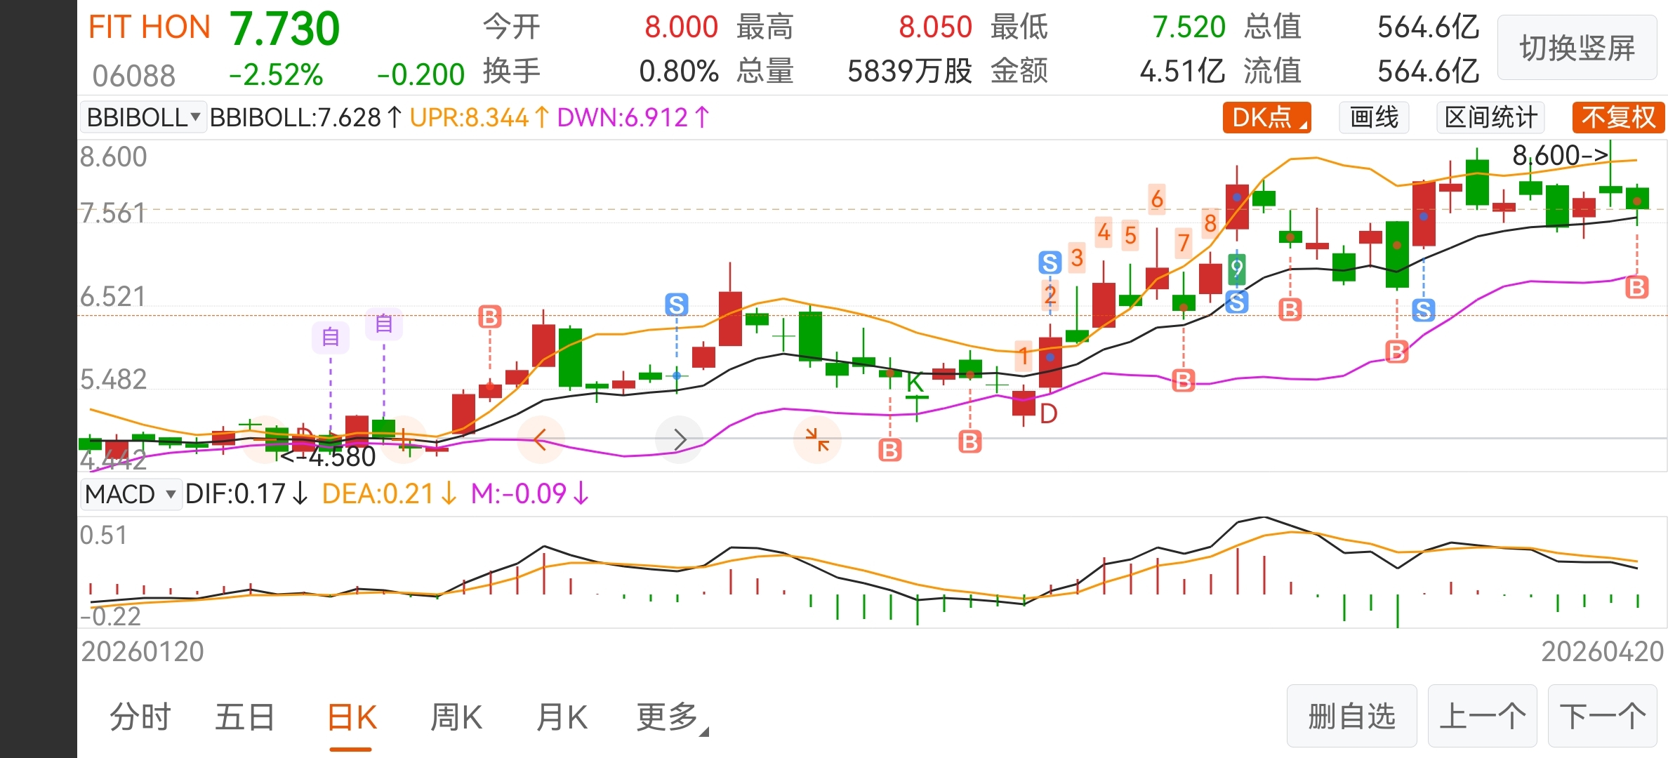Toggle 切换竖屏 screen orientation
1668x758 pixels.
point(1577,48)
